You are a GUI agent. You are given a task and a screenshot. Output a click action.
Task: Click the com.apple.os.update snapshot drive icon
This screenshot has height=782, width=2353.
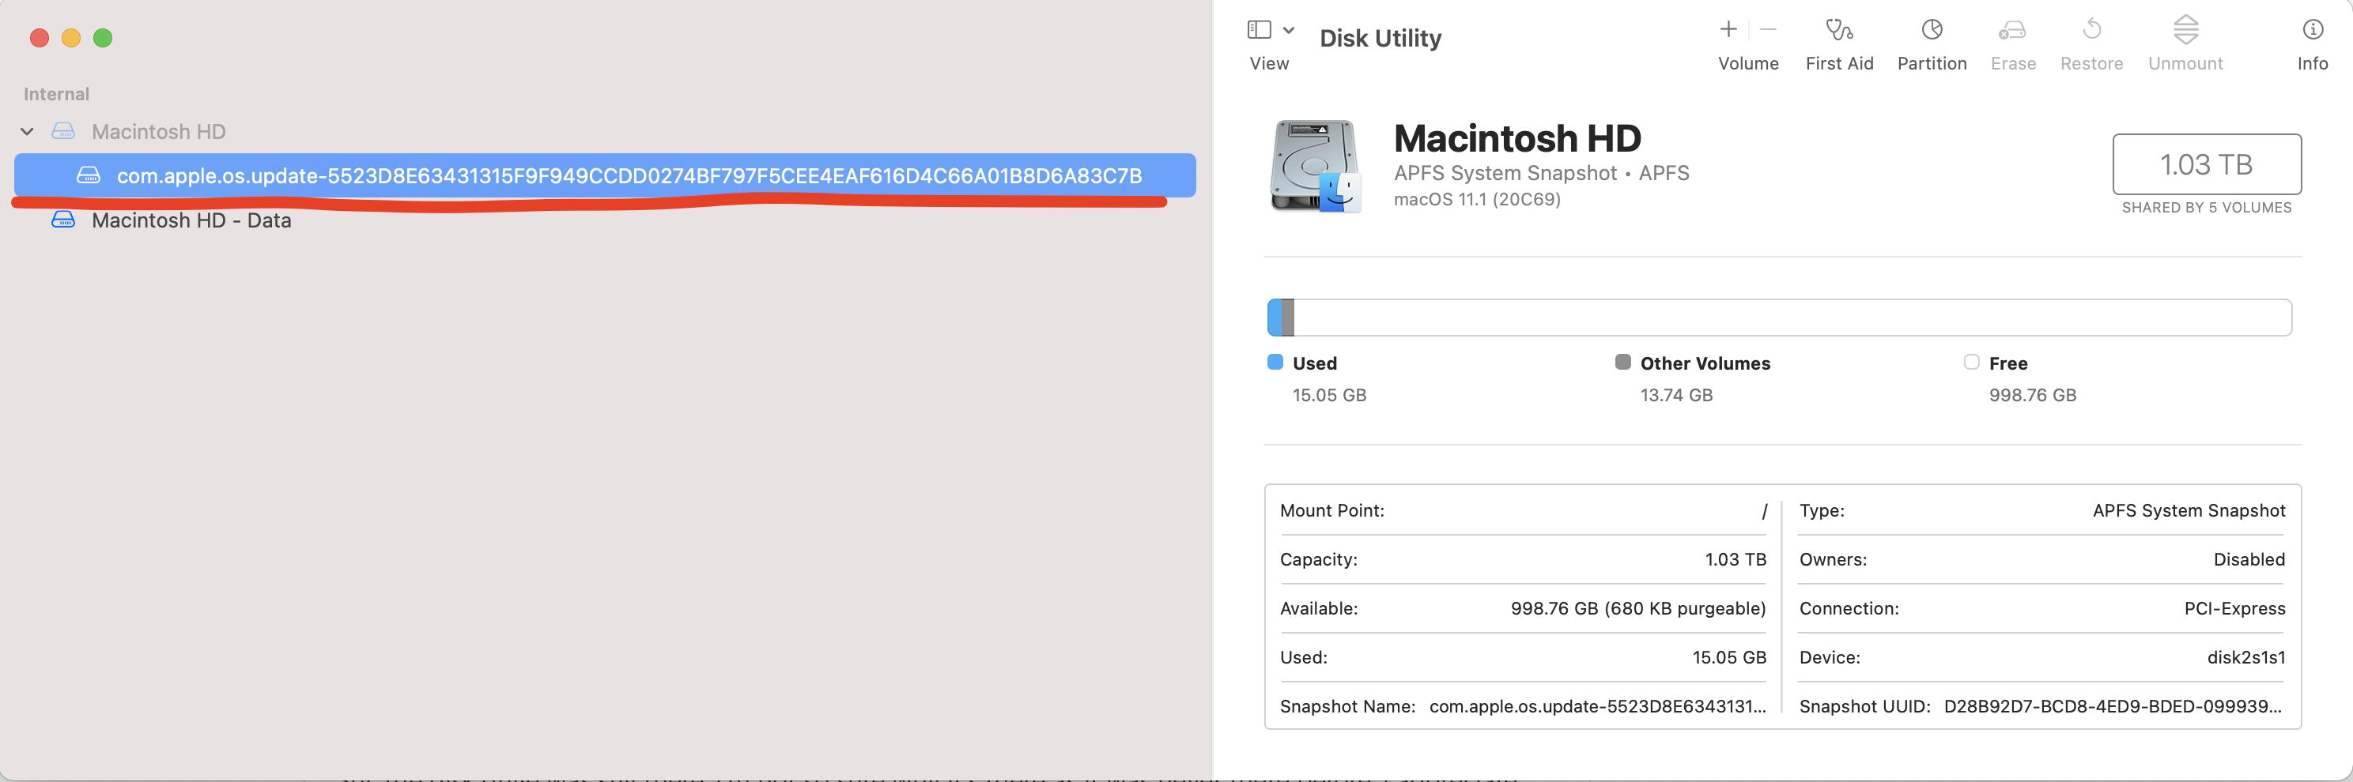[x=89, y=175]
